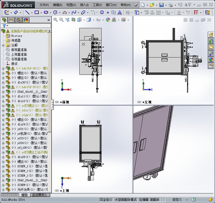
Task: Toggle the panel collapse handle beside tree
Action: 52,105
